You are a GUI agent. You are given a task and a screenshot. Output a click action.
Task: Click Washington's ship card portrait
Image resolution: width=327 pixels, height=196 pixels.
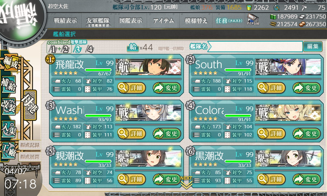148,113
